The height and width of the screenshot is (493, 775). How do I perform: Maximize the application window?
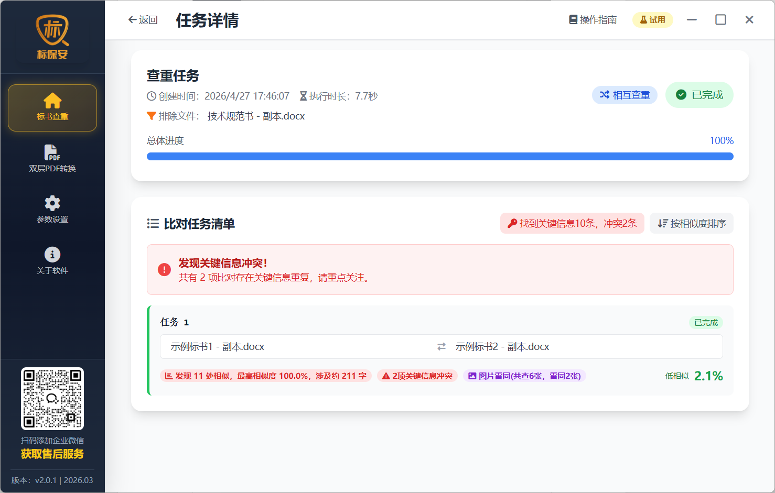click(x=721, y=20)
